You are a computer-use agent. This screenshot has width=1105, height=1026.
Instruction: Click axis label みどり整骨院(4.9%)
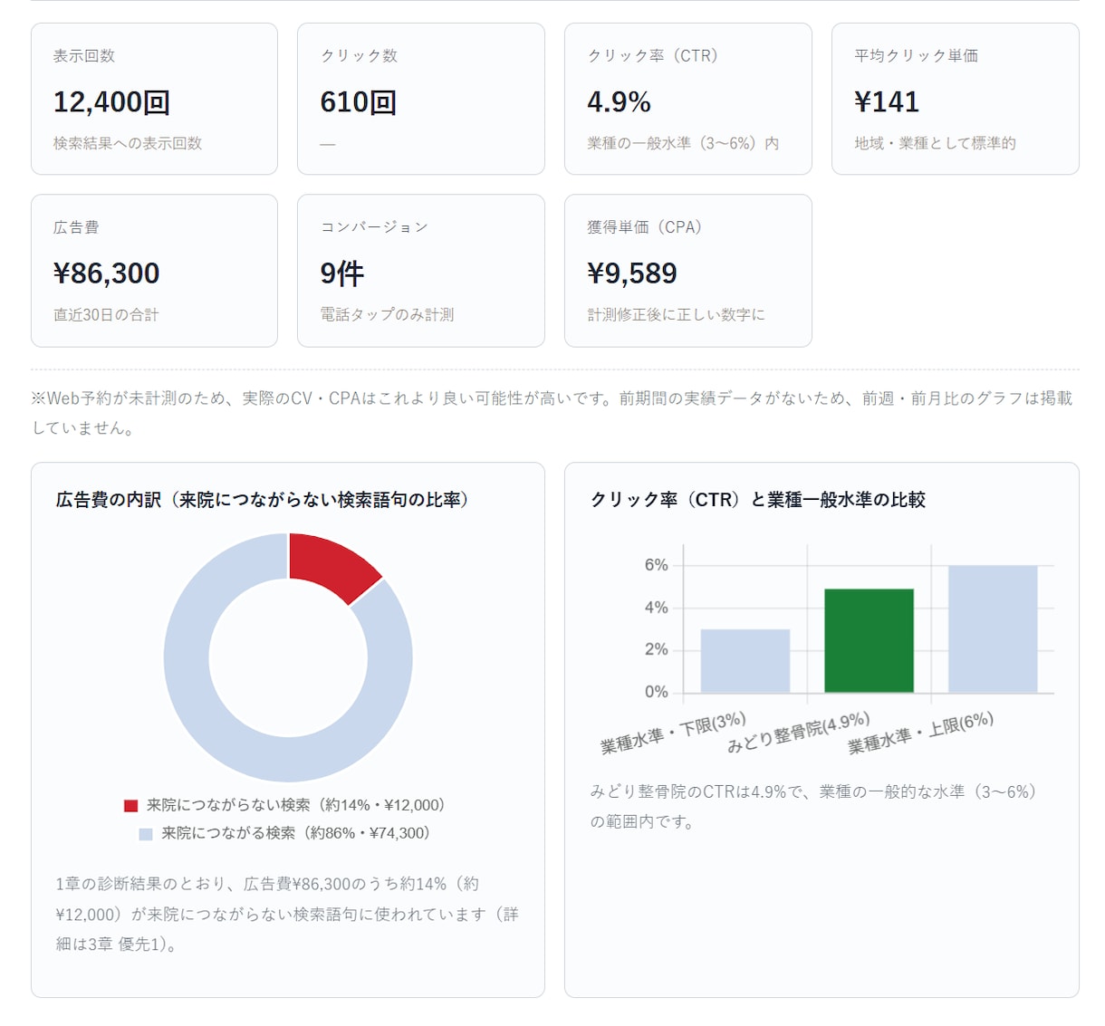(799, 733)
